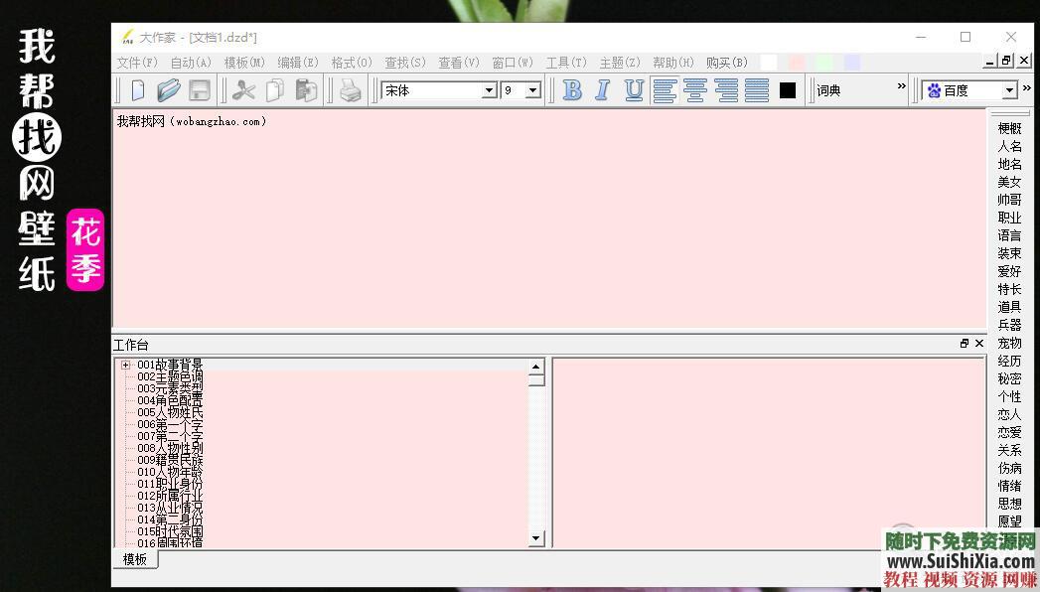The width and height of the screenshot is (1040, 592).
Task: Expand the 001故事背景 tree node
Action: 126,365
